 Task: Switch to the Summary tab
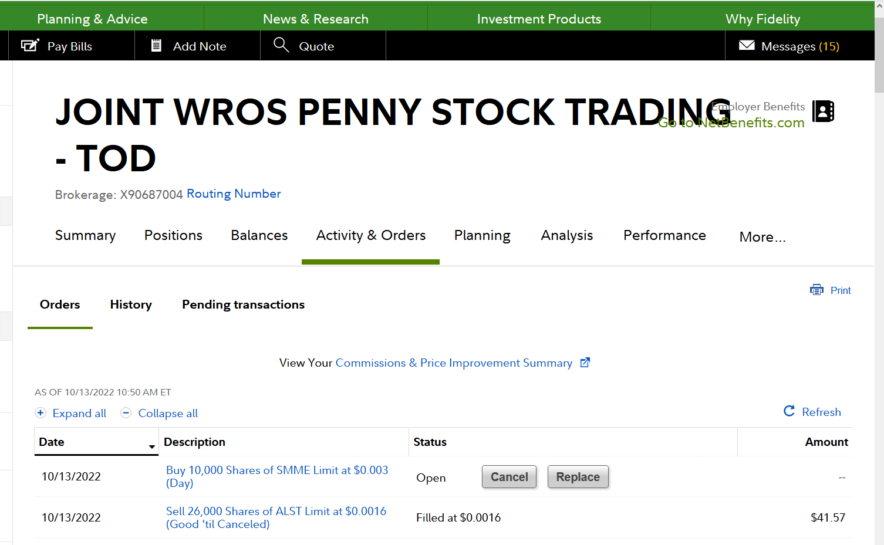click(85, 235)
